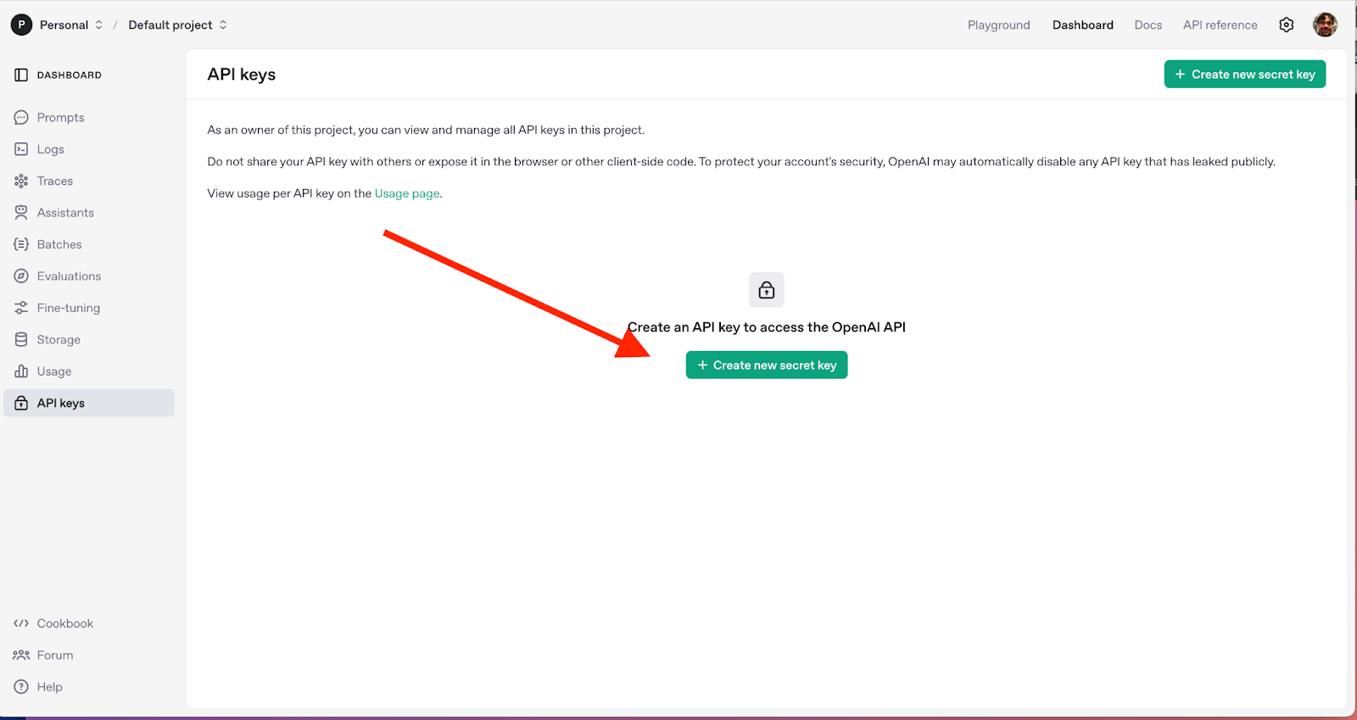1357x720 pixels.
Task: Click the DASHBOARD sidebar header label
Action: 69,75
